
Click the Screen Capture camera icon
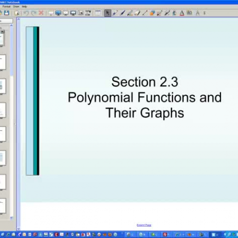[x=80, y=13]
